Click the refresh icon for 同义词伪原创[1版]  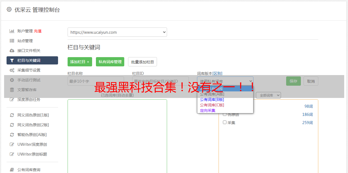pos(12,115)
